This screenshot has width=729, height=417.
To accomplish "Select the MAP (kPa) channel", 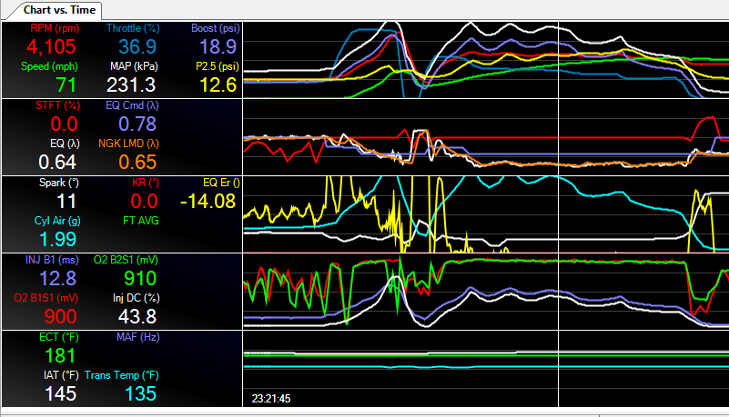I will (x=131, y=84).
